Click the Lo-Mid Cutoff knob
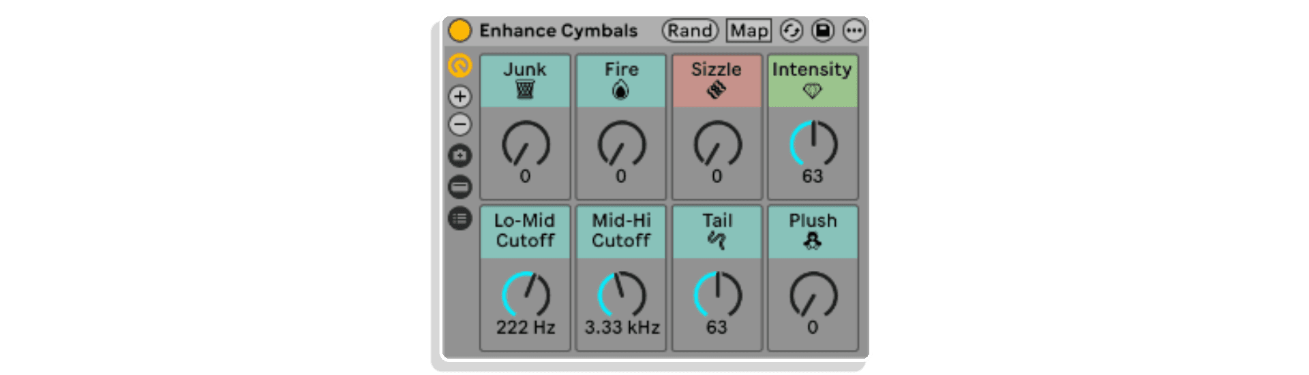 (525, 295)
